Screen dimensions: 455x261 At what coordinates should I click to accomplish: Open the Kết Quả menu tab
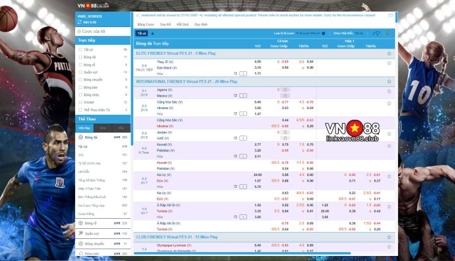(x=183, y=25)
